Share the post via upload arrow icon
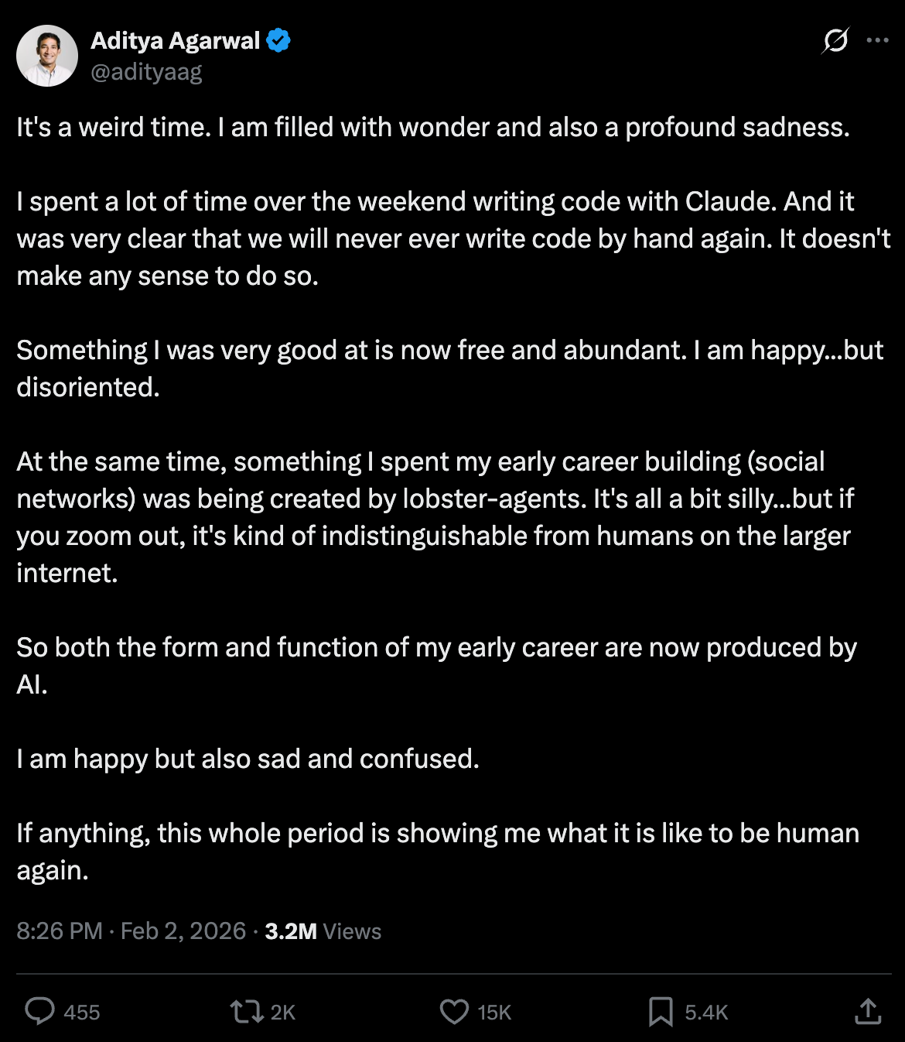 coord(868,1011)
